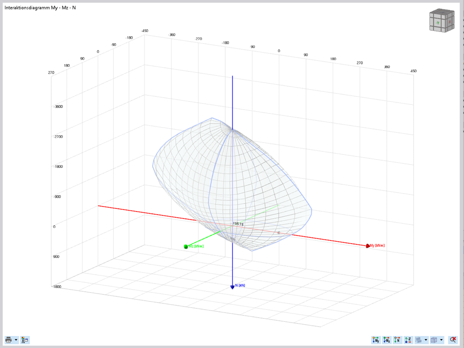Open the print options dropdown arrow

(16, 340)
